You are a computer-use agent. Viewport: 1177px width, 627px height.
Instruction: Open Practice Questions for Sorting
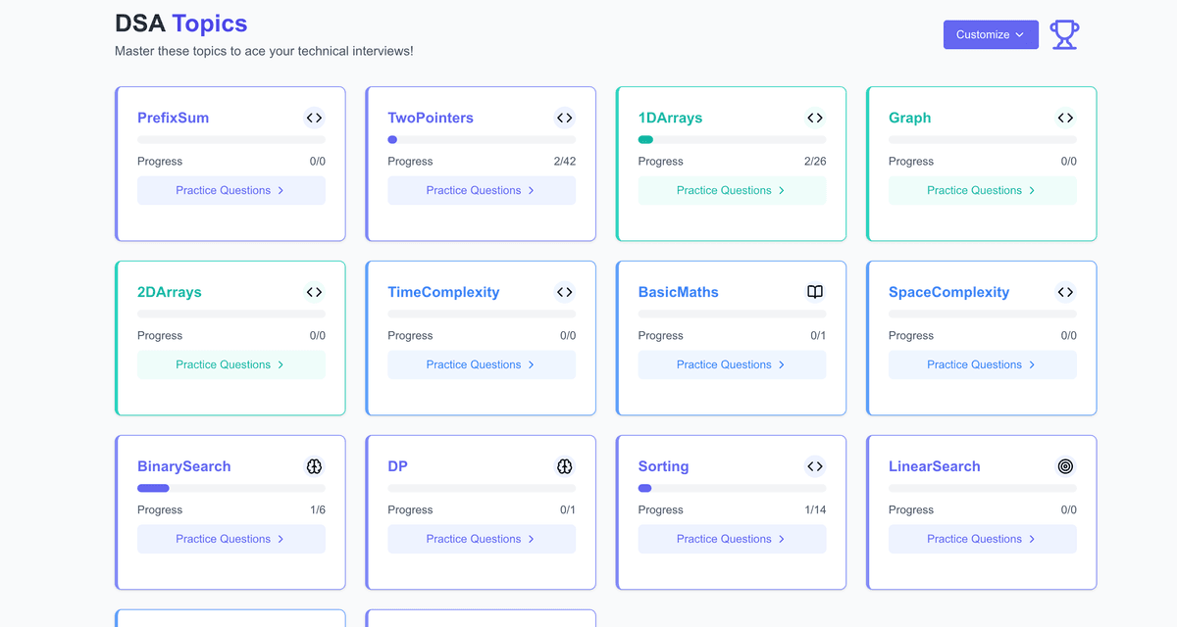click(733, 539)
